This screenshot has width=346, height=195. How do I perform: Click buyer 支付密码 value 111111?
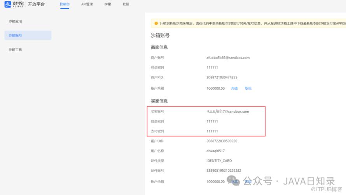pos(212,131)
